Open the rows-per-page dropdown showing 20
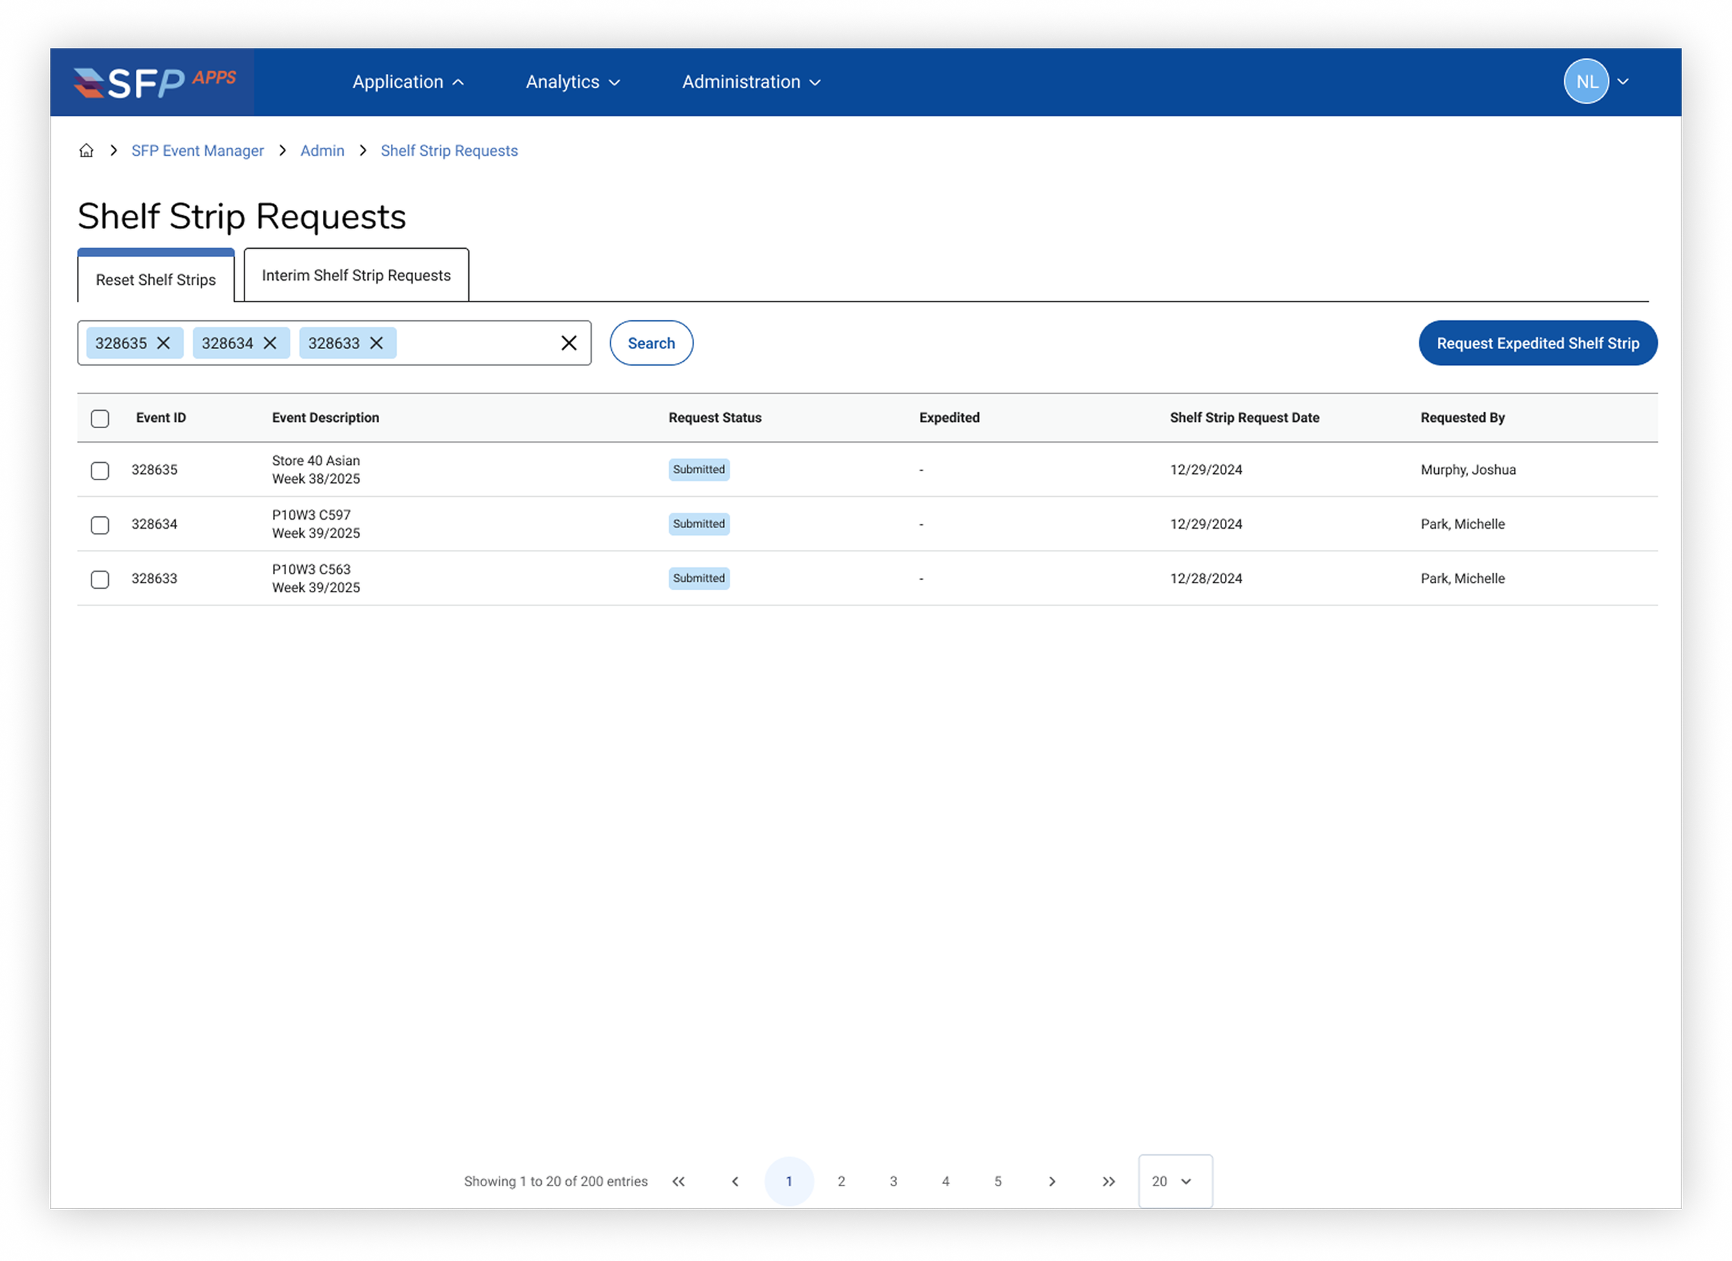Image resolution: width=1732 pixels, height=1261 pixels. point(1174,1181)
